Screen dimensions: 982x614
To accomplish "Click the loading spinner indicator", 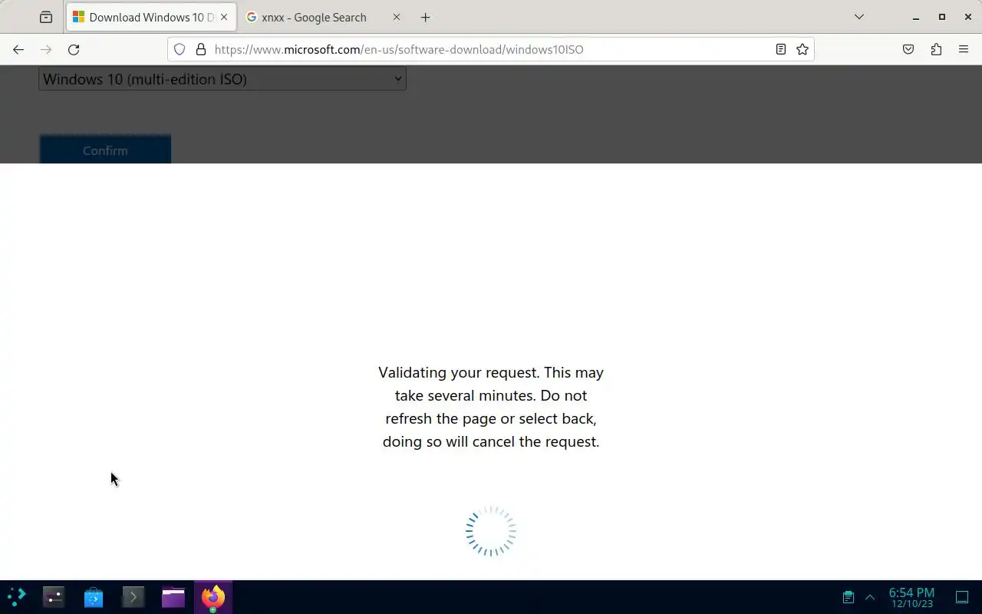I will [491, 531].
